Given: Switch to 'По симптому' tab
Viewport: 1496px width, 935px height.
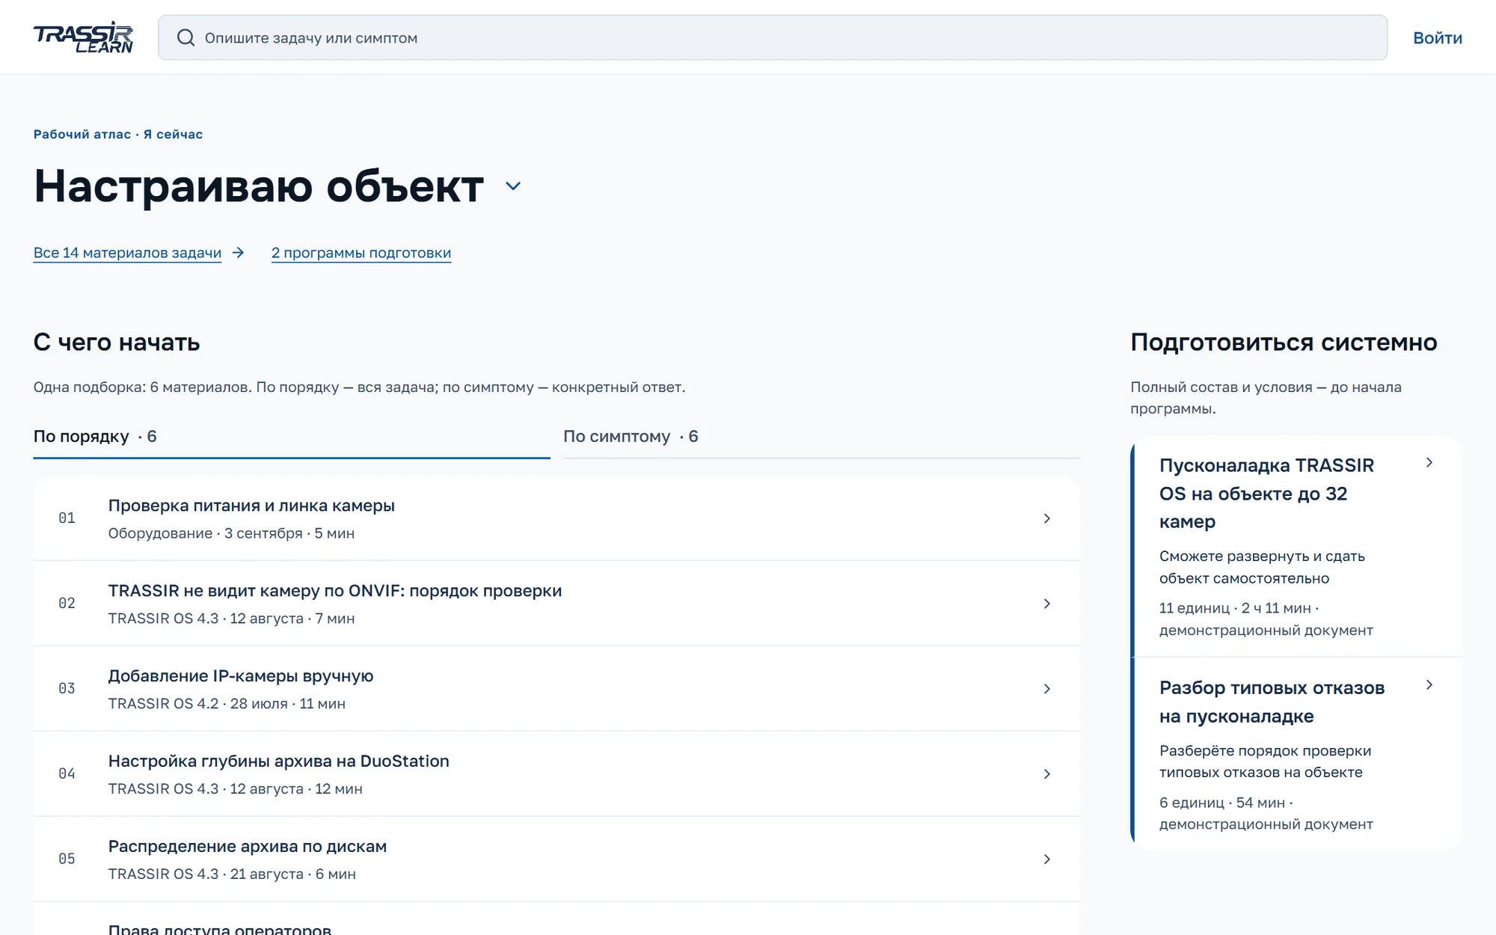Looking at the screenshot, I should click(x=821, y=437).
